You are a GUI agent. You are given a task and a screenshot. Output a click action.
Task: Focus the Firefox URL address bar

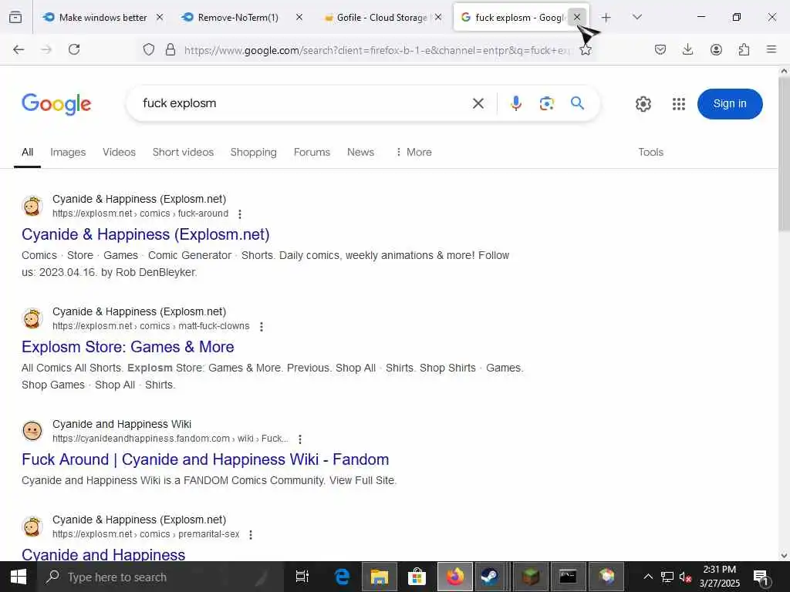[378, 50]
